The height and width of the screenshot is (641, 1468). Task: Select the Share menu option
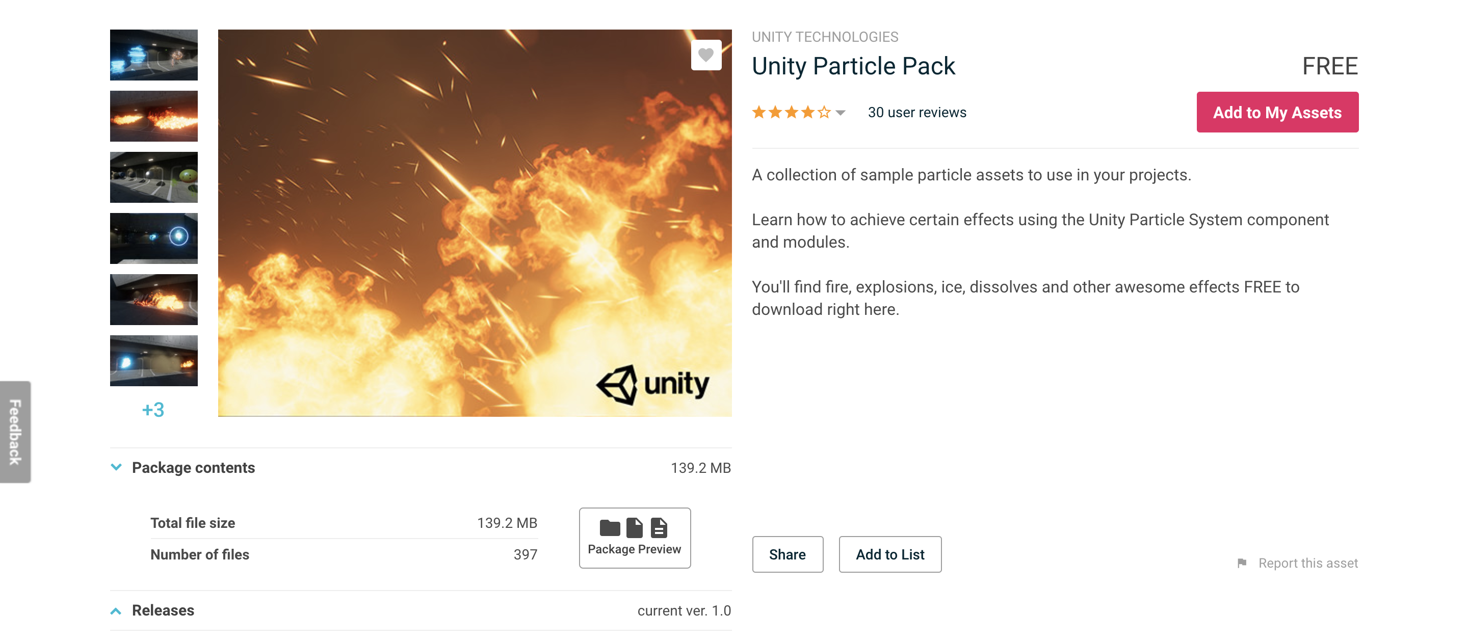pyautogui.click(x=787, y=554)
